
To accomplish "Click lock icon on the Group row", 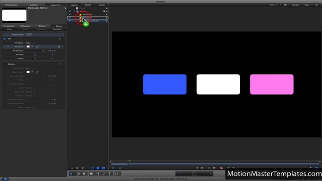I will (107, 11).
